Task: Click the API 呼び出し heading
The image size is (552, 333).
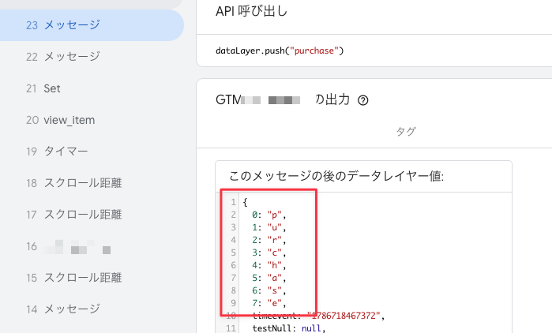Action: click(251, 11)
